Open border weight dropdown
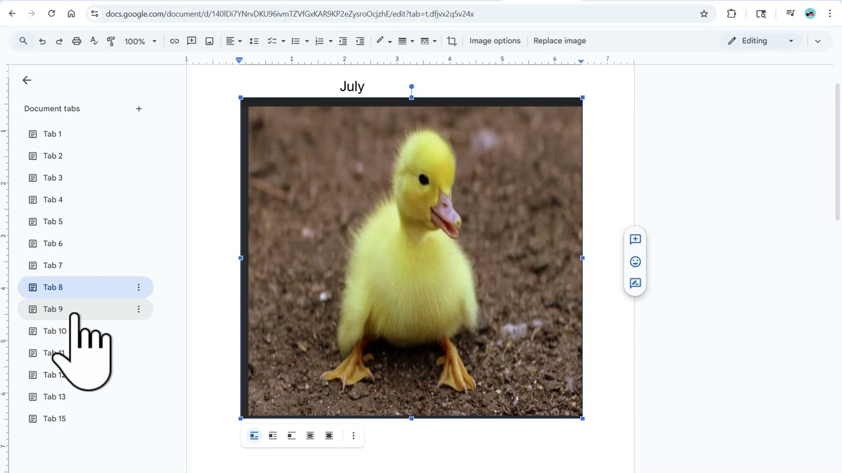This screenshot has height=473, width=842. (406, 41)
